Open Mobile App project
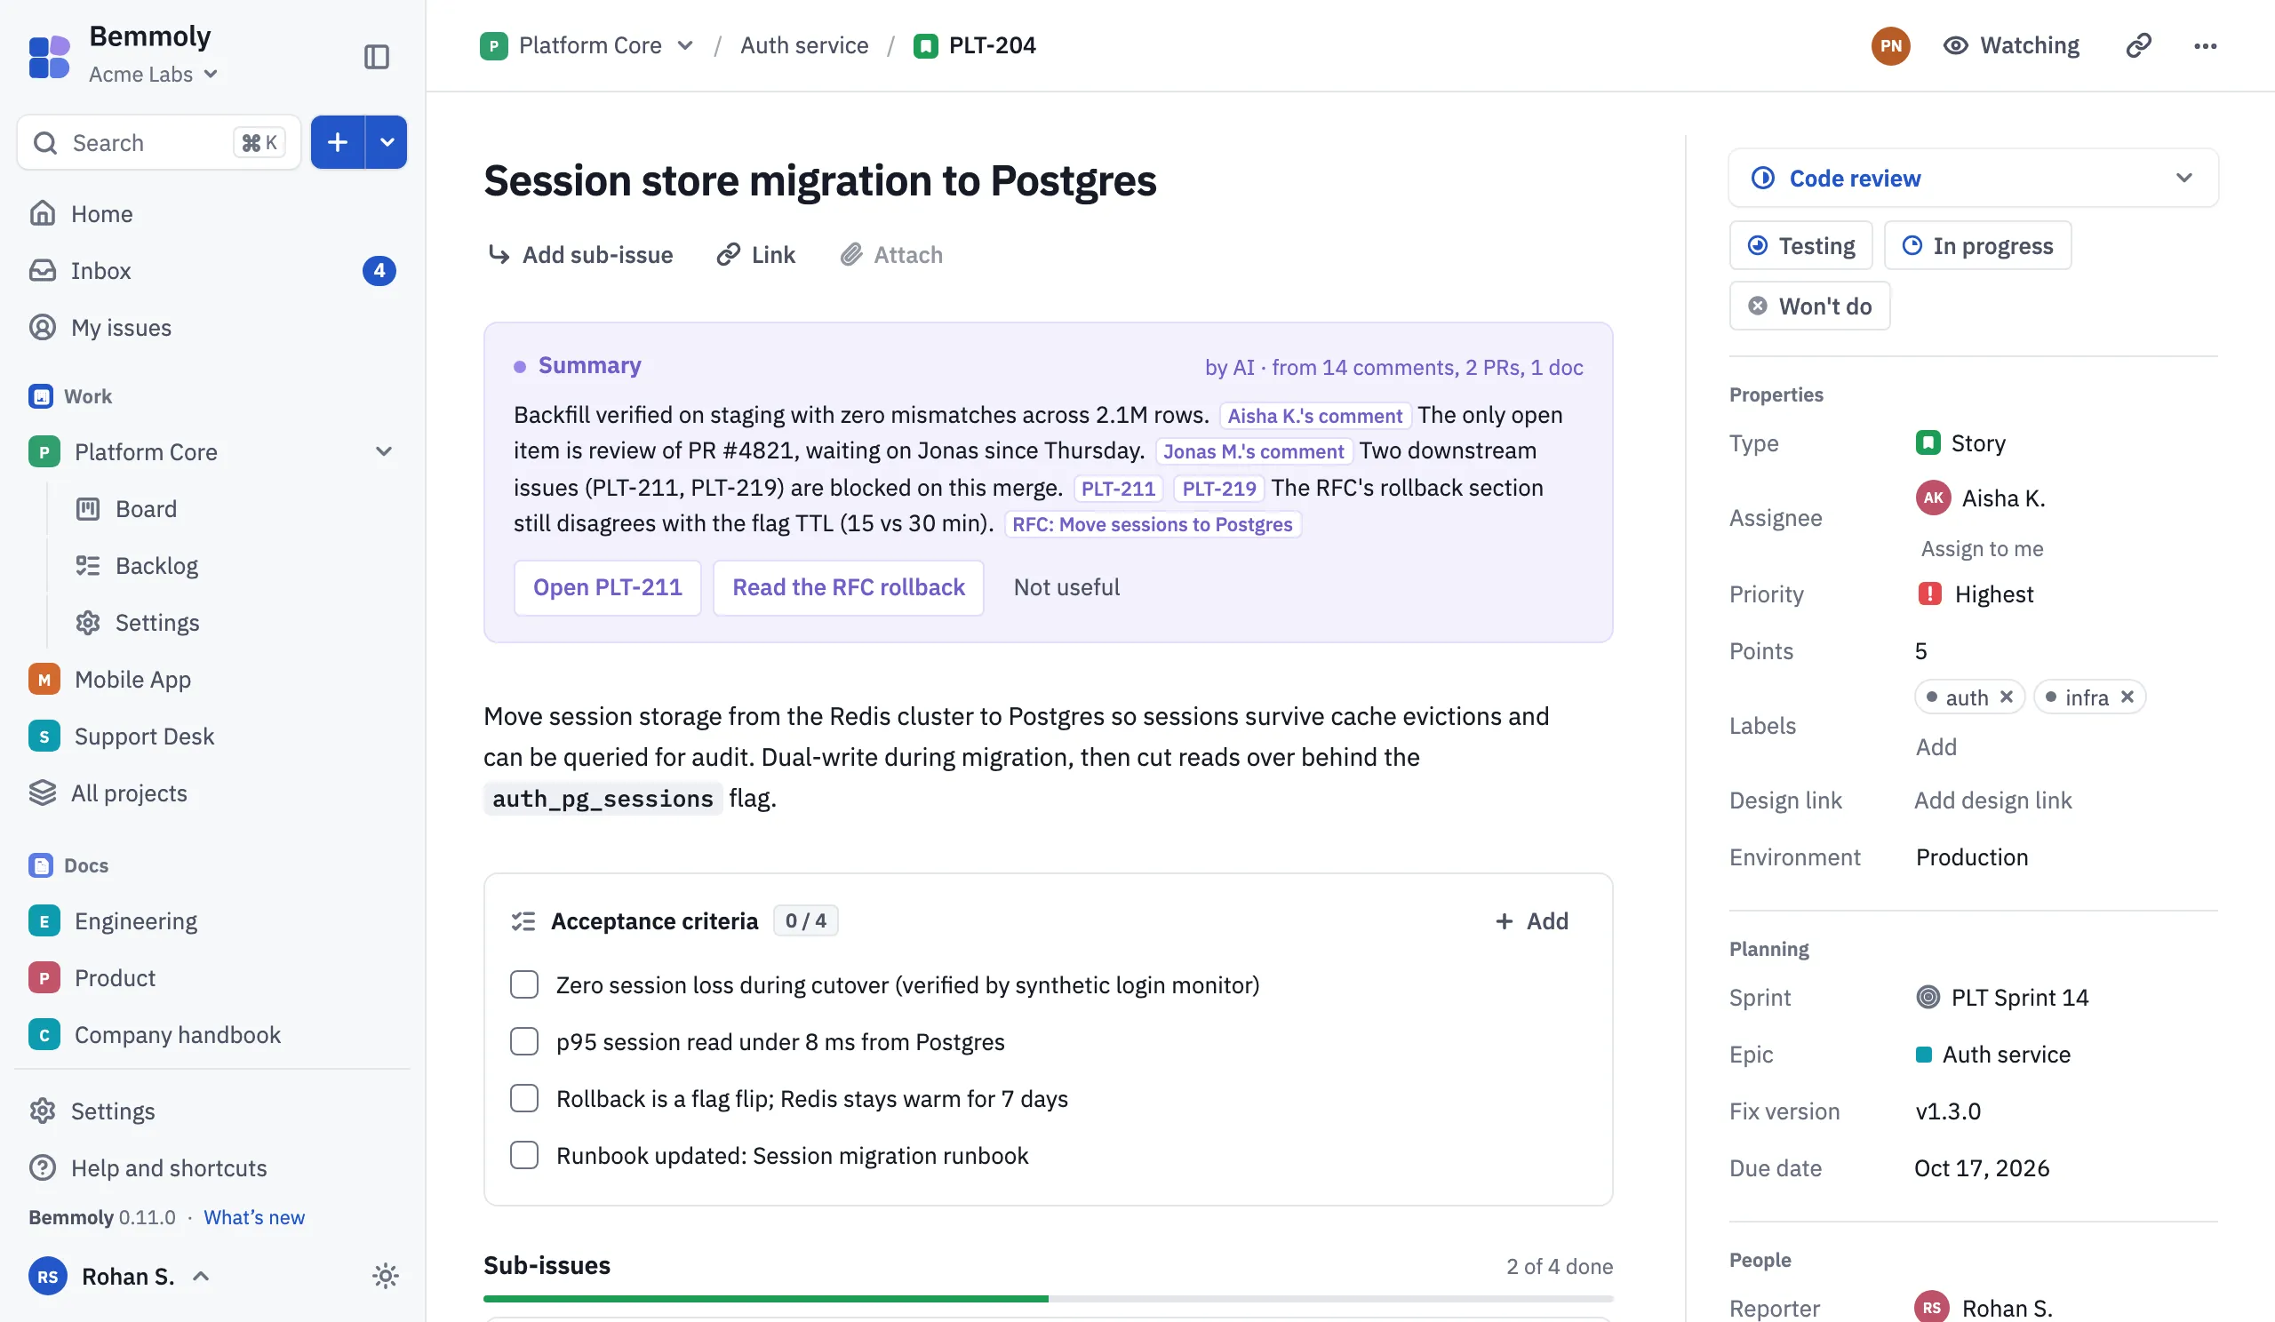2275x1322 pixels. tap(212, 680)
